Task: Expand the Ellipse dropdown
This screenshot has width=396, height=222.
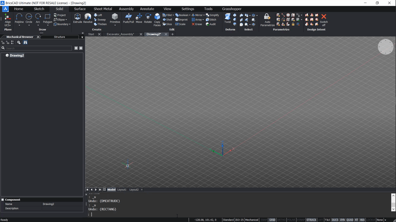Action: pyautogui.click(x=67, y=20)
